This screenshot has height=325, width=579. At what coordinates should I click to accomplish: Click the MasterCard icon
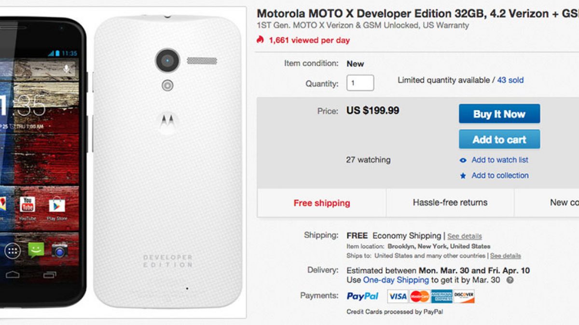point(419,296)
